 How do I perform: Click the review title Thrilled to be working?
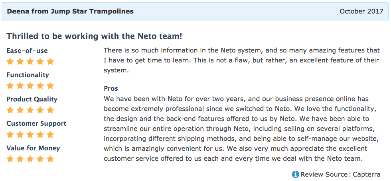[x=94, y=36]
